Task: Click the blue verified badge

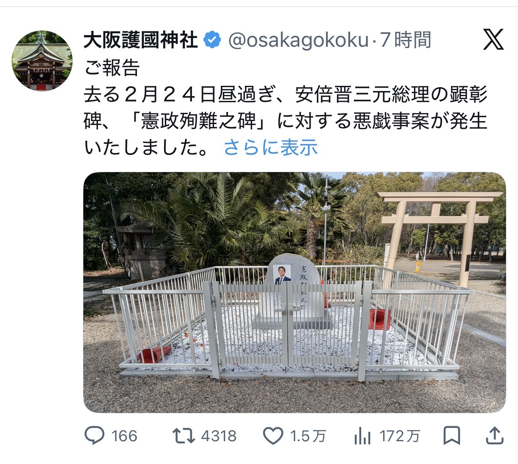Action: click(212, 40)
